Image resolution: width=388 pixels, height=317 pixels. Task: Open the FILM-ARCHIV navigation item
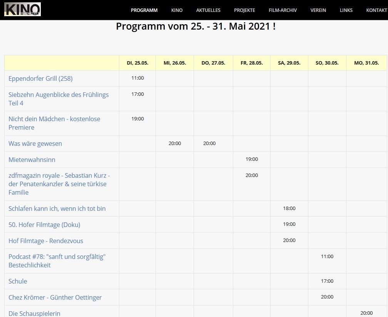point(283,10)
